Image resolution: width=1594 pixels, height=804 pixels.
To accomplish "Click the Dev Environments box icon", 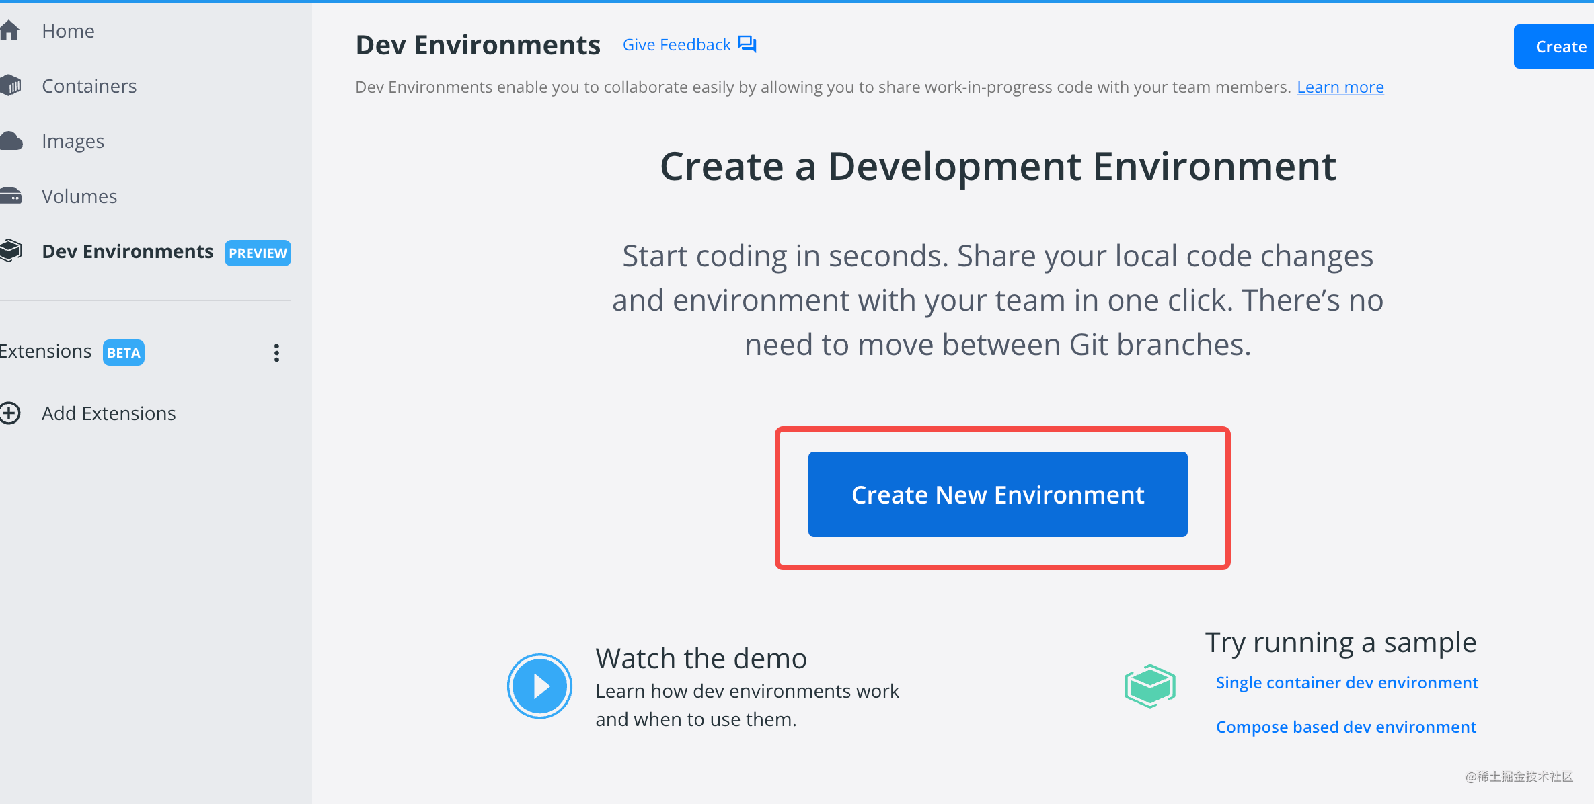I will click(x=11, y=251).
